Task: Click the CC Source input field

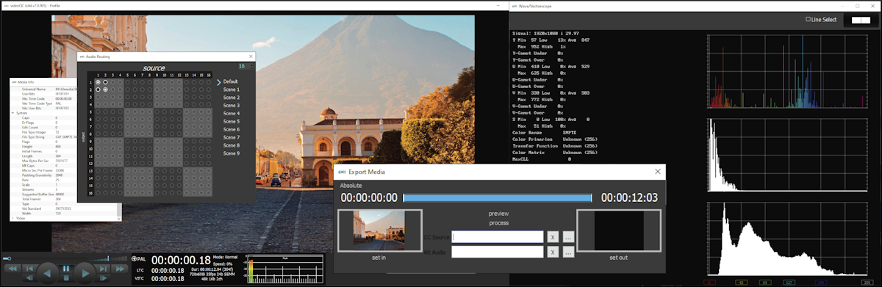Action: (x=498, y=237)
